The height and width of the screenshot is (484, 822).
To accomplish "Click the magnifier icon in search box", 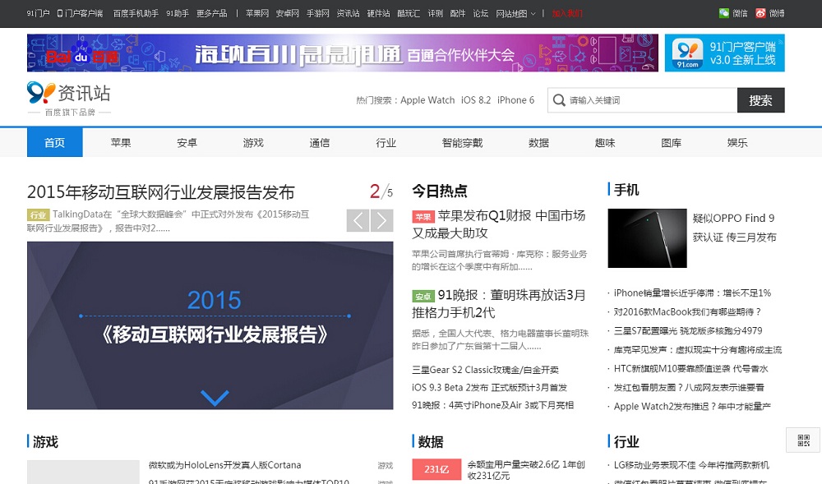I will tap(559, 100).
